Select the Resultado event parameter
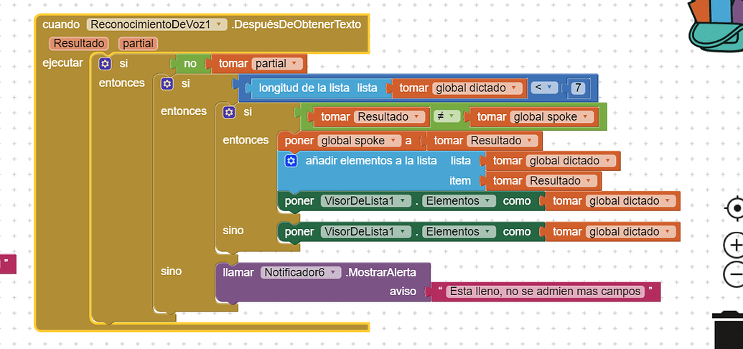Image resolution: width=743 pixels, height=349 pixels. tap(79, 43)
